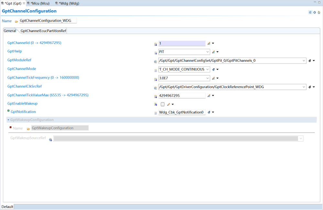Click the GptChannelTickFrequency label link

(43, 78)
